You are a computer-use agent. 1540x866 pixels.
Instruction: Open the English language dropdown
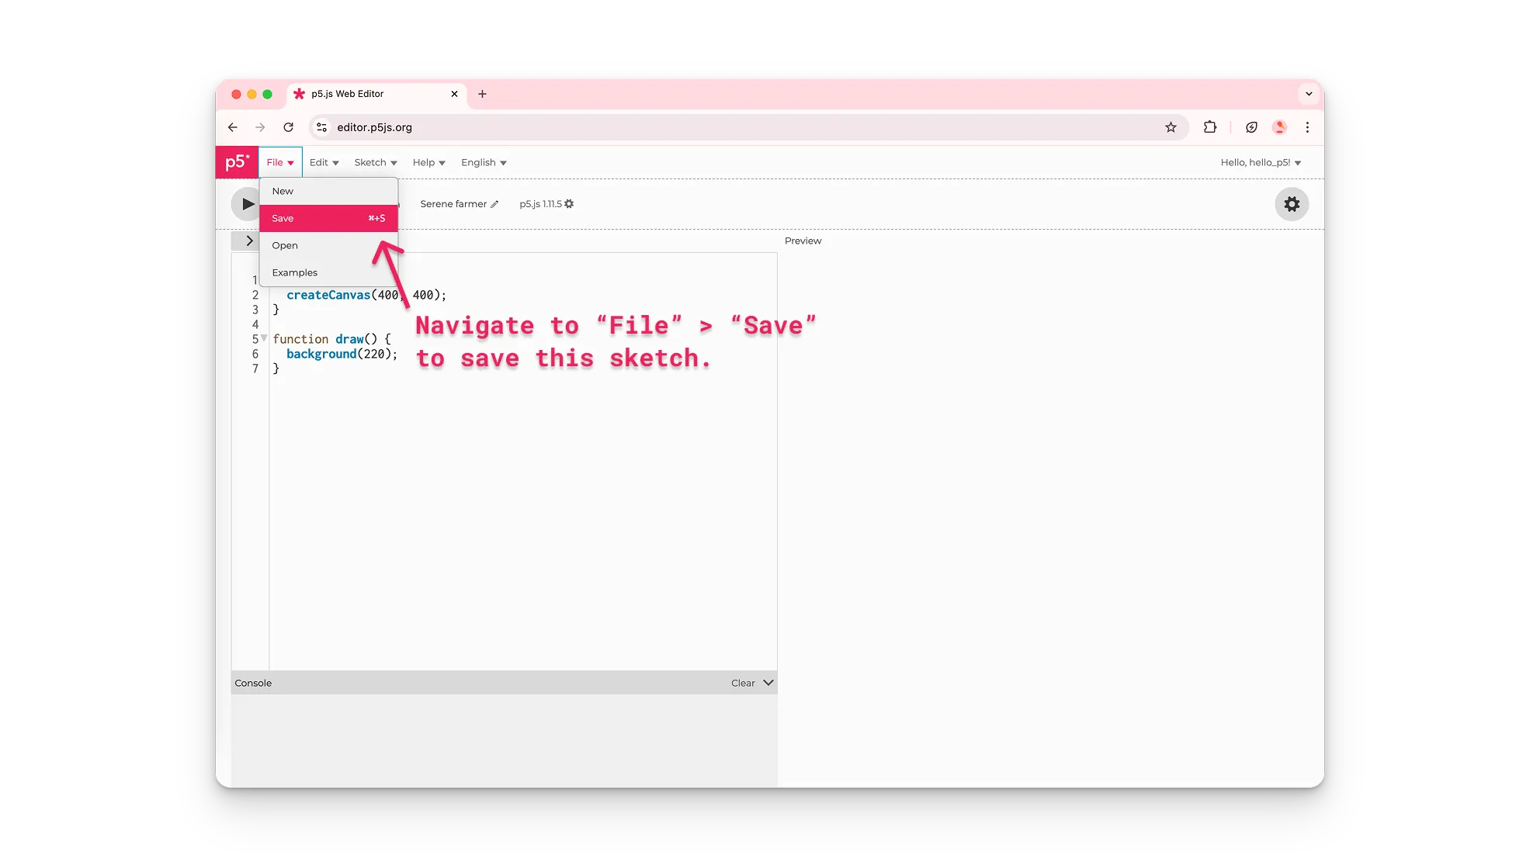pos(483,162)
